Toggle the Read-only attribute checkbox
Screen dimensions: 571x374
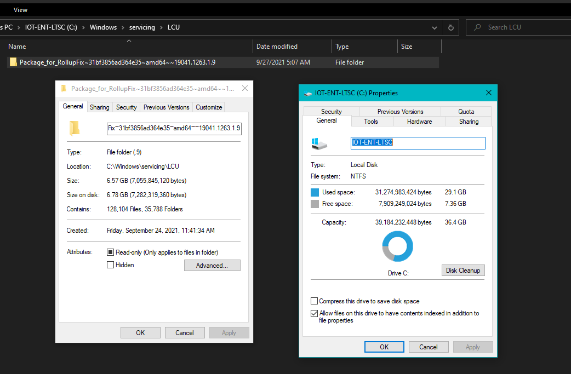[110, 252]
